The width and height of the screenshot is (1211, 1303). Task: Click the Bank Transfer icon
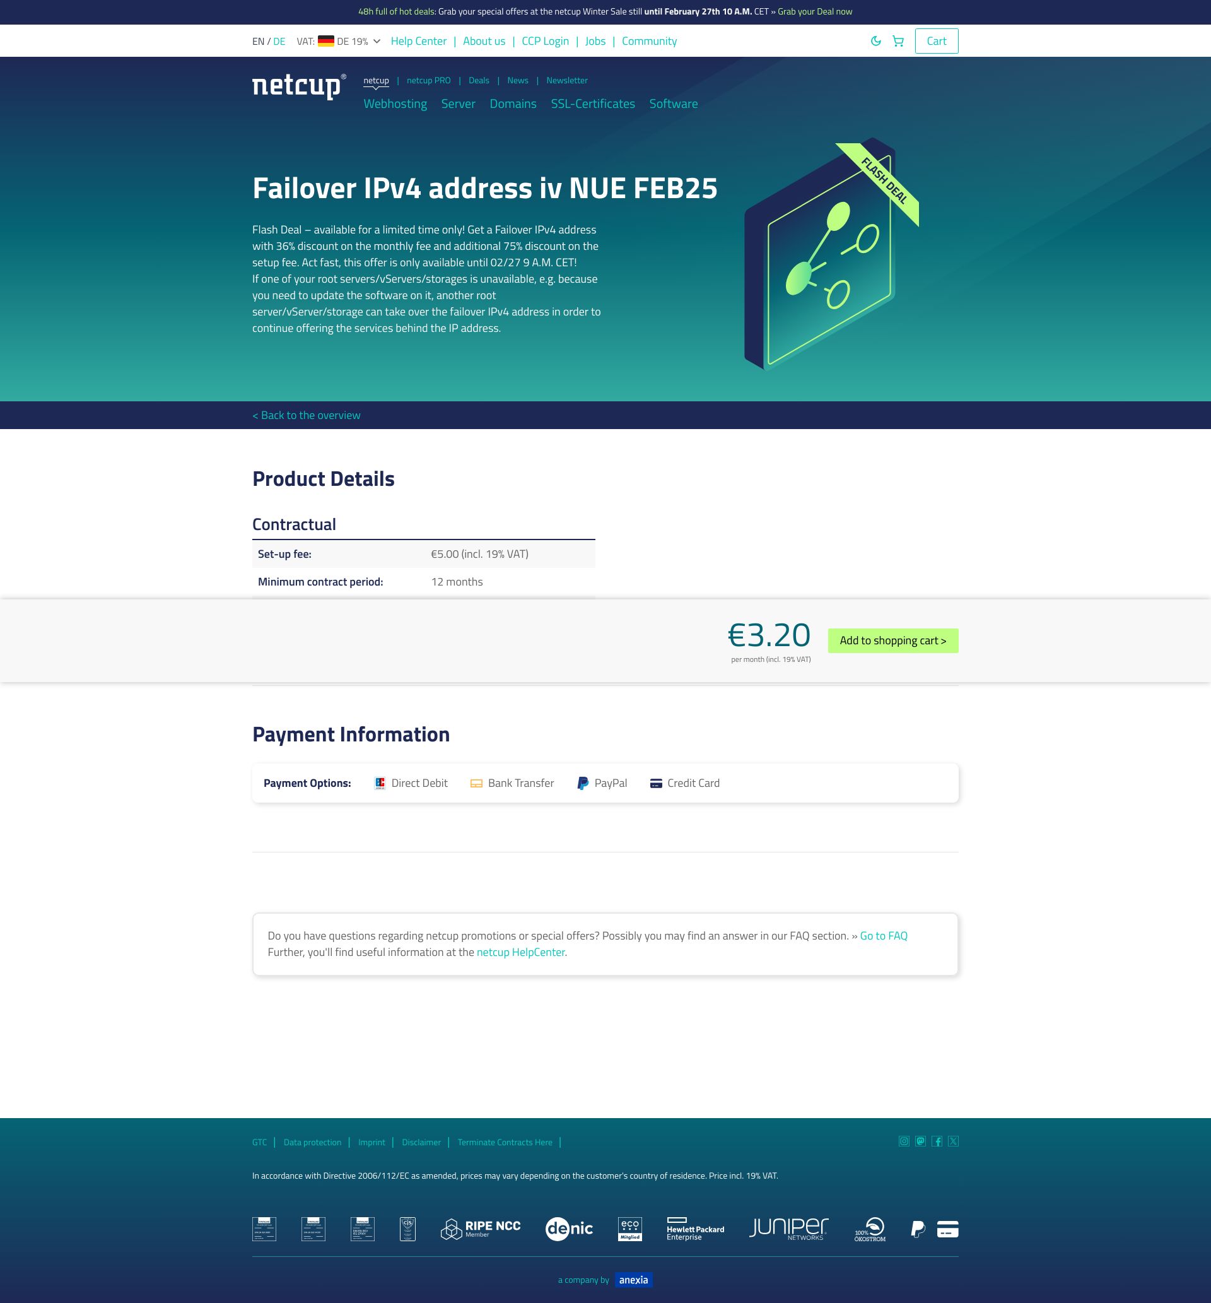coord(476,783)
